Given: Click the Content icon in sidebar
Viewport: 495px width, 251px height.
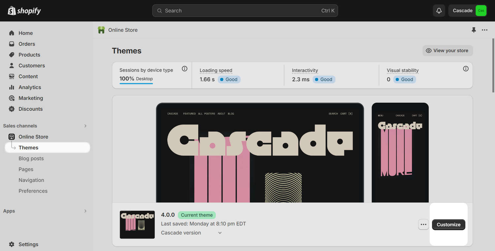Looking at the screenshot, I should pyautogui.click(x=12, y=76).
